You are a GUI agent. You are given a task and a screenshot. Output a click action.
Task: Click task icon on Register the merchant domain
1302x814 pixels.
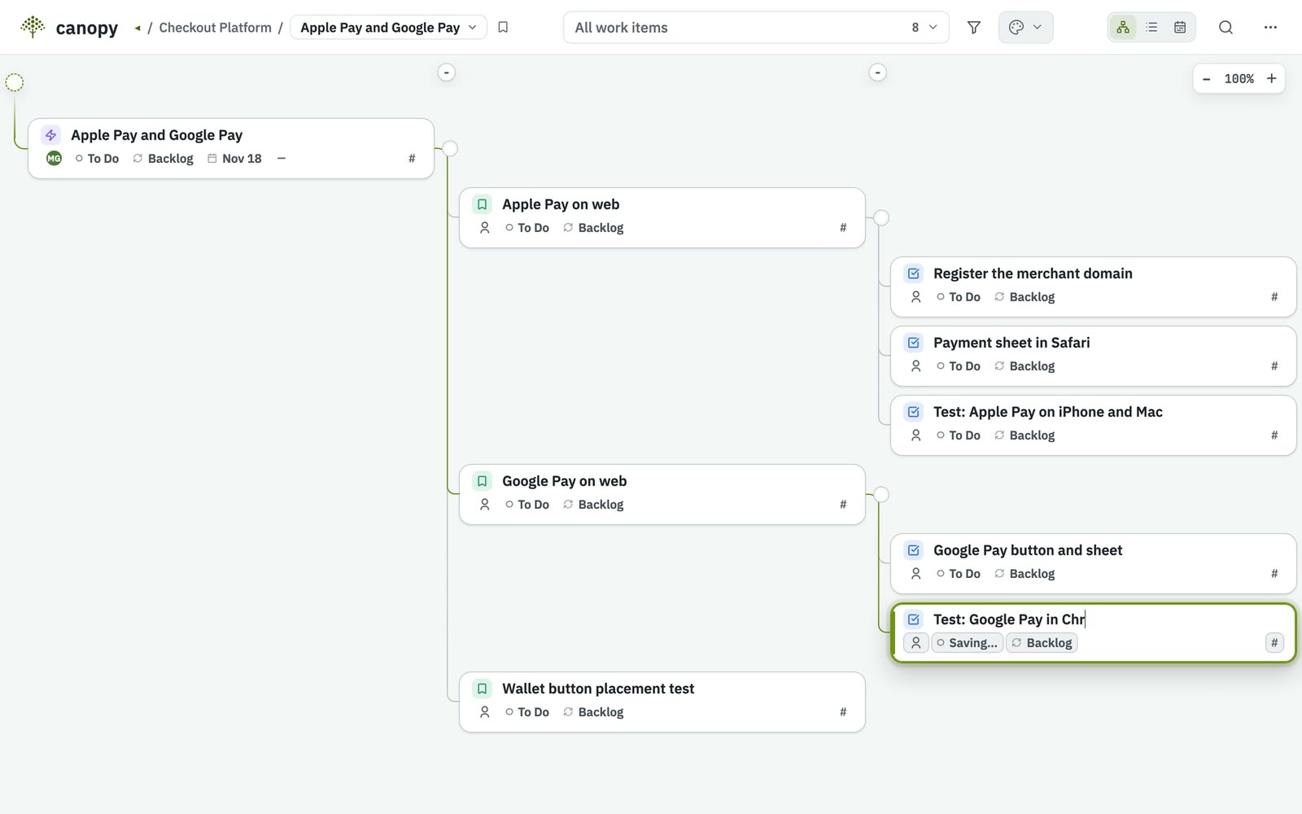tap(913, 274)
